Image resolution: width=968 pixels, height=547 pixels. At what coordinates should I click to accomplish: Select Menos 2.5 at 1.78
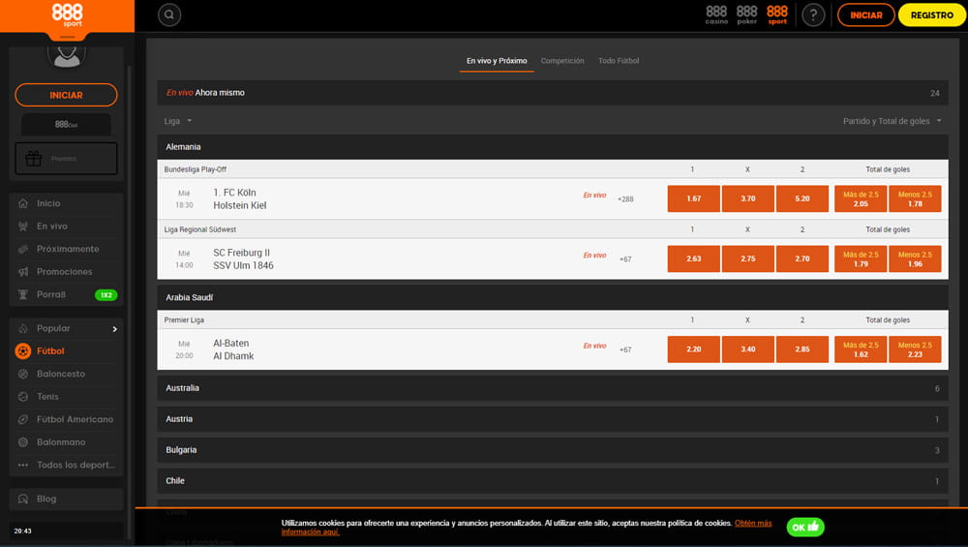click(915, 198)
